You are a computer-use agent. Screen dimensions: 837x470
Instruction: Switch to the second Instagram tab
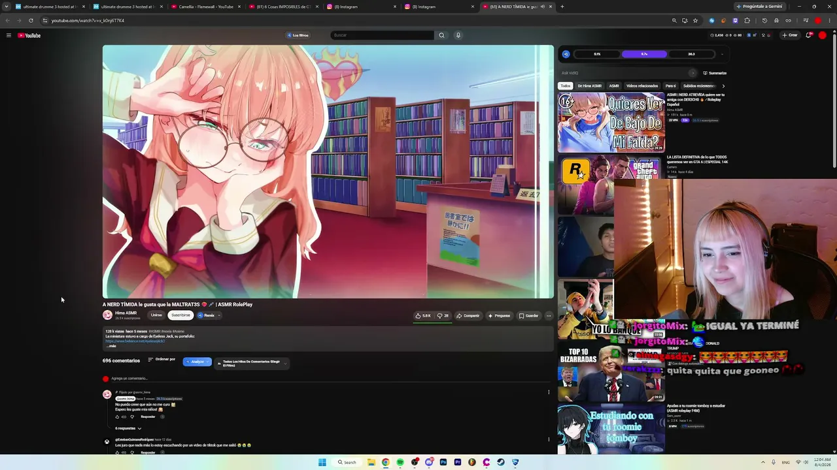(x=440, y=7)
